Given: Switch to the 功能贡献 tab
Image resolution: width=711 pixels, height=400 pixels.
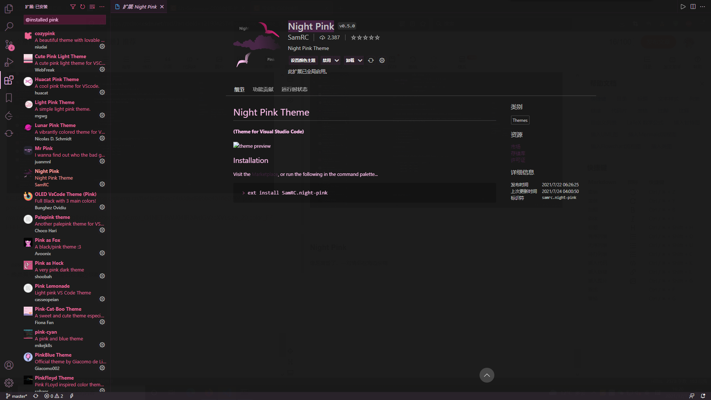Looking at the screenshot, I should click(x=263, y=89).
